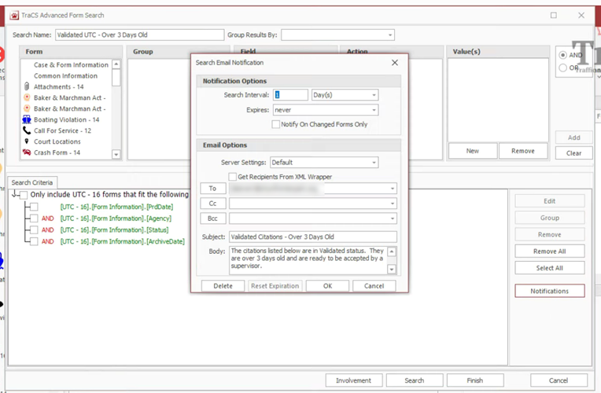Select the AND radio button

(x=562, y=55)
